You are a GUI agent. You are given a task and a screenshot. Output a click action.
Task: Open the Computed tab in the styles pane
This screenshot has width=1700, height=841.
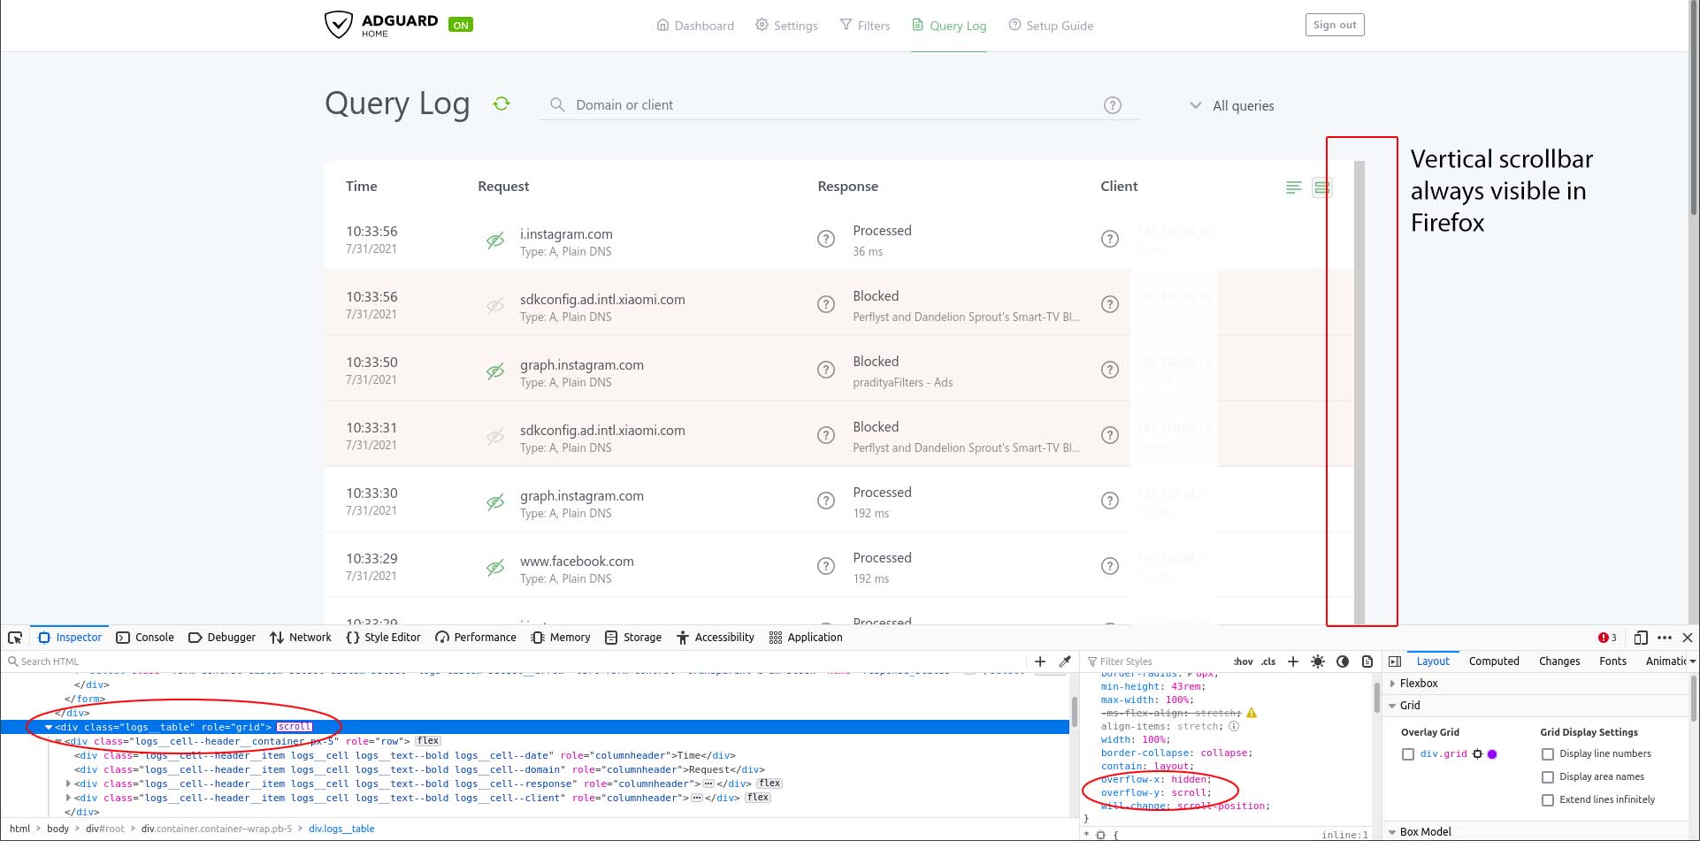(x=1494, y=661)
